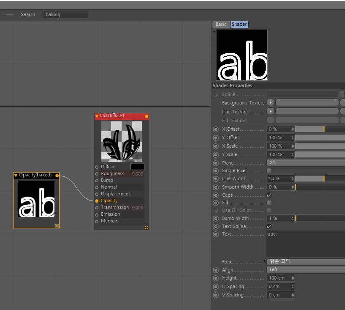Click the H Spacing stepper arrows

pos(293,286)
